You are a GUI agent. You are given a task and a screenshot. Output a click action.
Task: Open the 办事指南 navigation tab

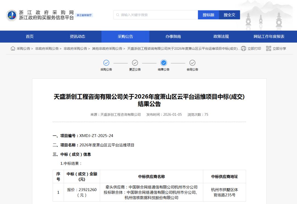(173, 37)
